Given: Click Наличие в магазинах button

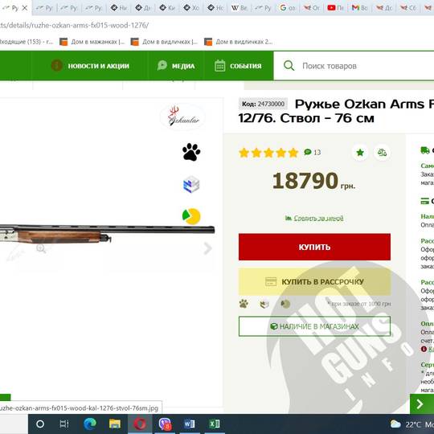Looking at the screenshot, I should click(314, 326).
